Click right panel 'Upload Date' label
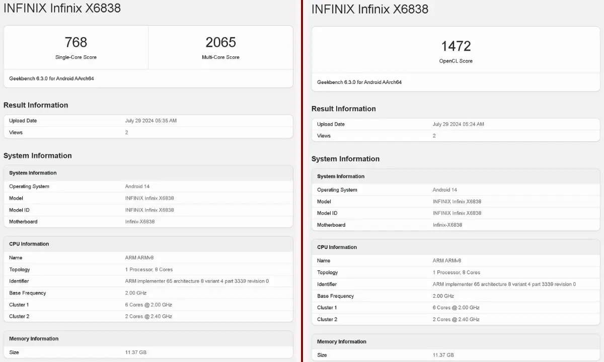The height and width of the screenshot is (362, 604). [x=331, y=124]
